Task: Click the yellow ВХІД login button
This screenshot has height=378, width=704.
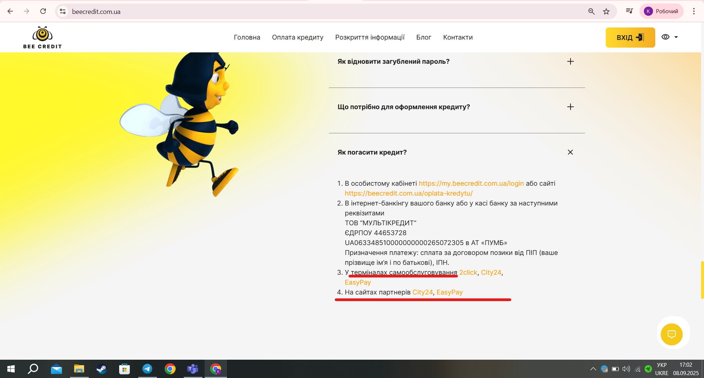Action: point(630,37)
